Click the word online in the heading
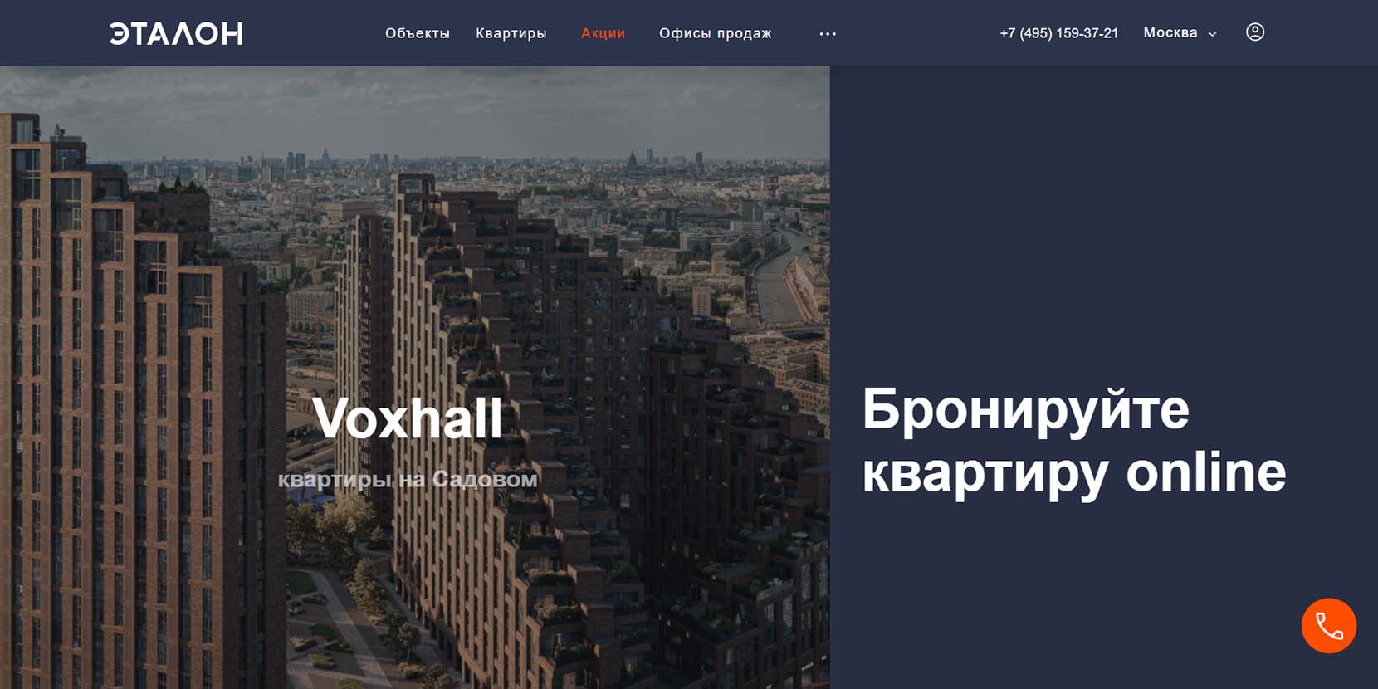The image size is (1378, 689). (x=1206, y=472)
